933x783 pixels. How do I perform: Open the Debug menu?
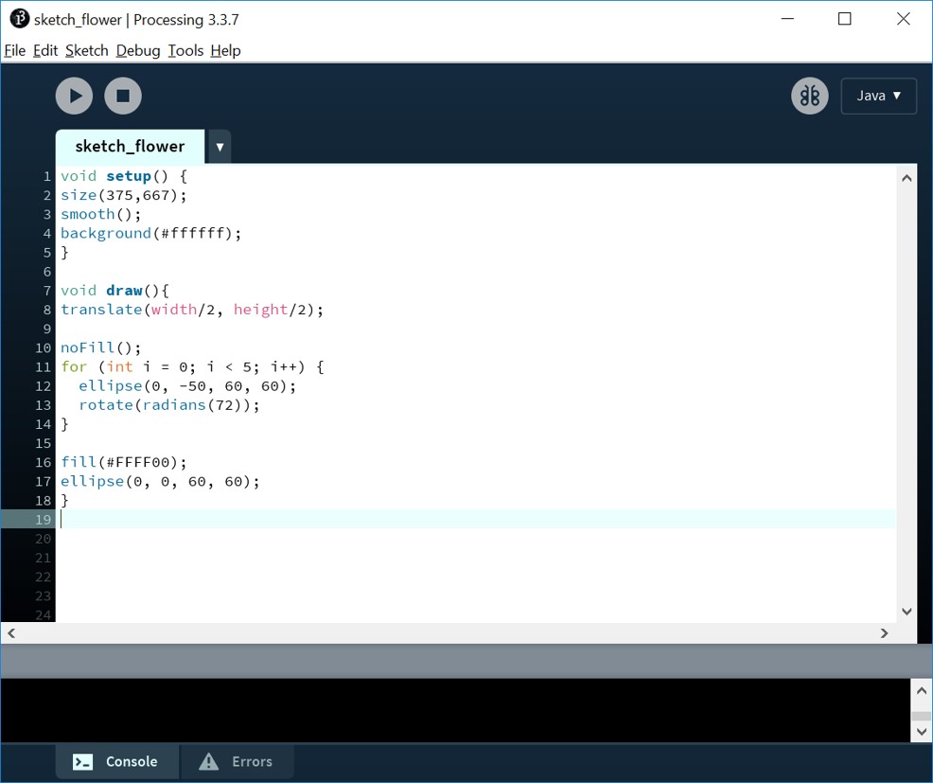(x=138, y=50)
